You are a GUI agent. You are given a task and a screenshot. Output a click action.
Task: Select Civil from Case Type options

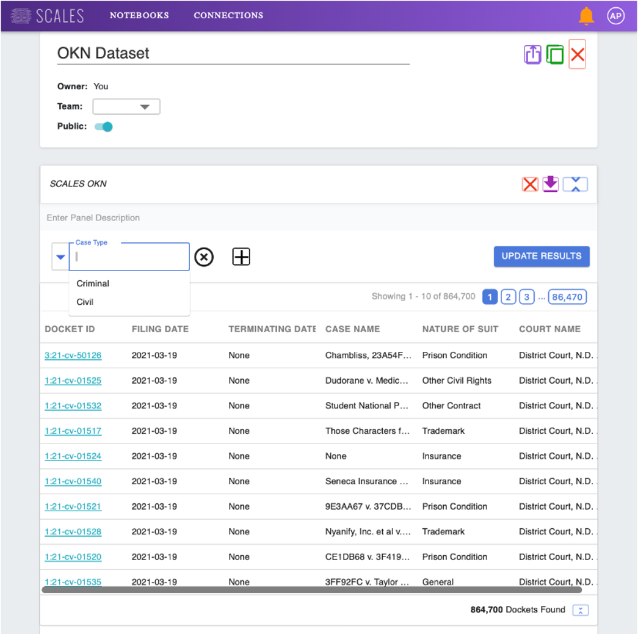pyautogui.click(x=85, y=302)
